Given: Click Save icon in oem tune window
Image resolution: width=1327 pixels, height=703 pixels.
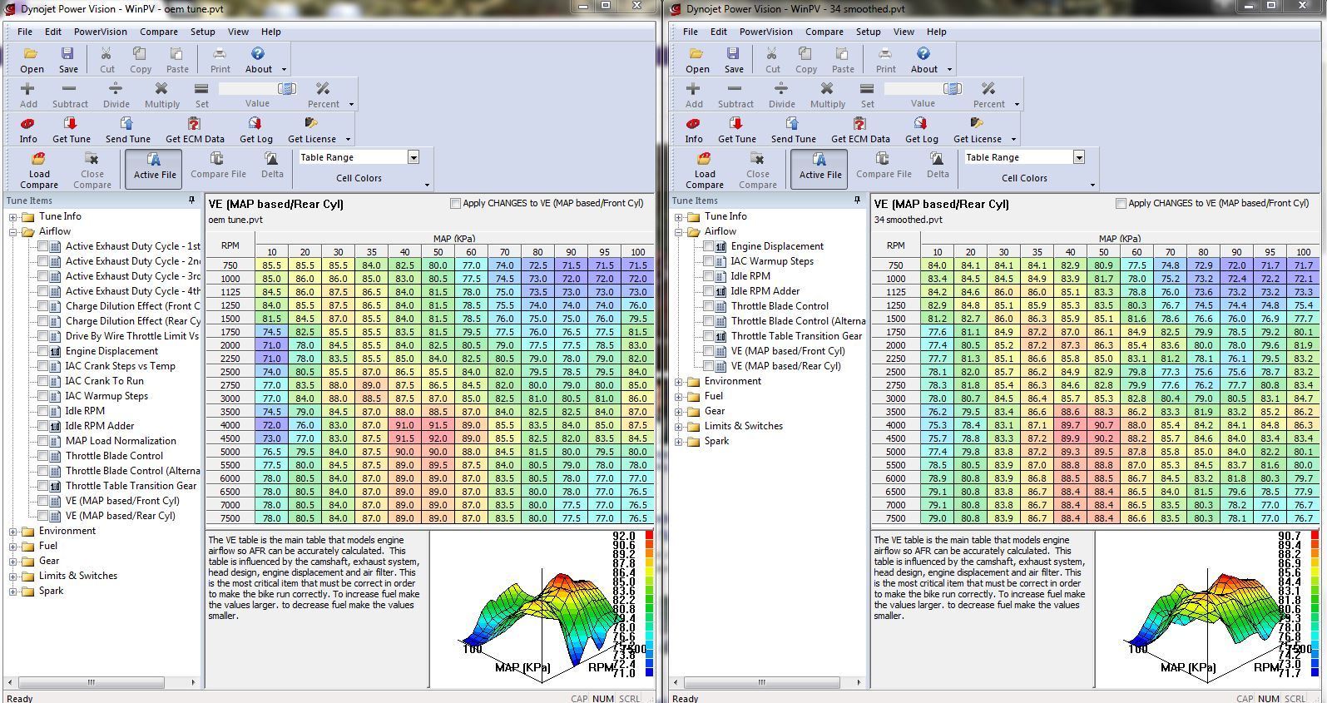Looking at the screenshot, I should (68, 54).
